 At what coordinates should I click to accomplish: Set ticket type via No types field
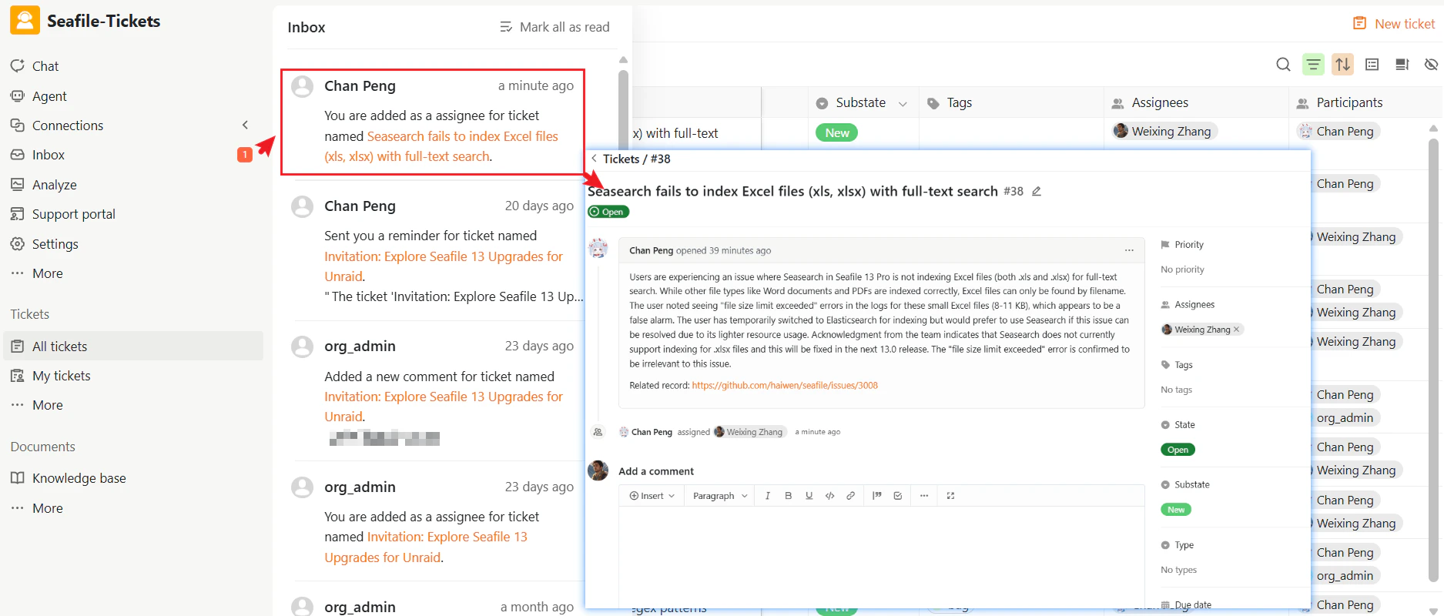(1178, 570)
